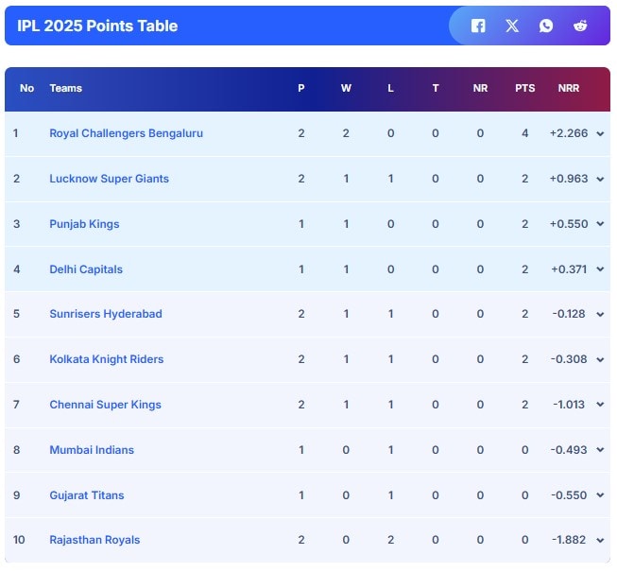The height and width of the screenshot is (572, 617).
Task: Expand Chennai Super Kings row chevron
Action: (600, 405)
